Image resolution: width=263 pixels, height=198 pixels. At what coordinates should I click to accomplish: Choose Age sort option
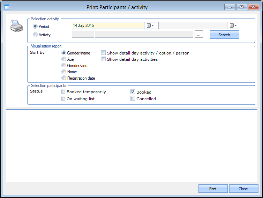tap(64, 59)
